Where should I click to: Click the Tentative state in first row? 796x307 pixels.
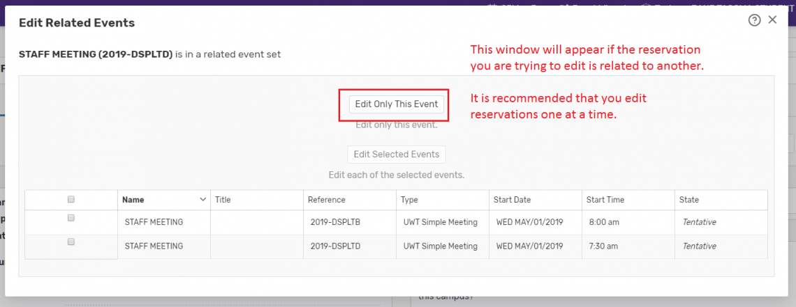pyautogui.click(x=699, y=223)
